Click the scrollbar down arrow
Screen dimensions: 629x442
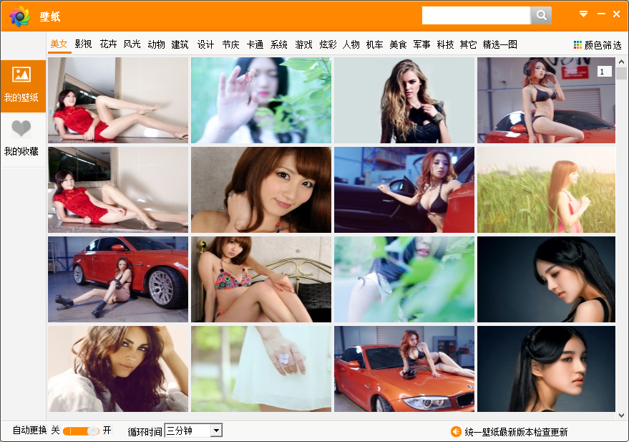621,415
